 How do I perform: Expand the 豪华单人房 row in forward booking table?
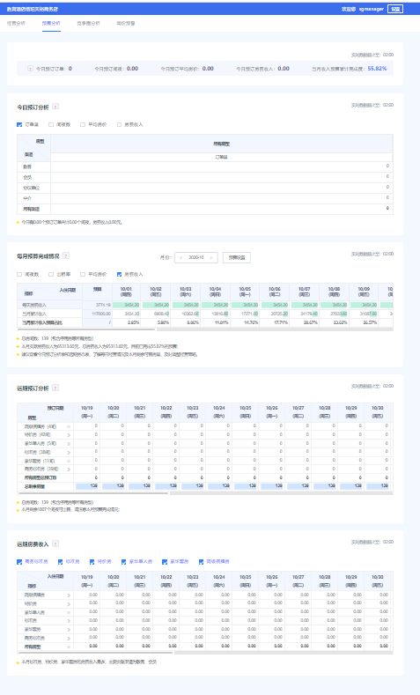pyautogui.click(x=69, y=444)
